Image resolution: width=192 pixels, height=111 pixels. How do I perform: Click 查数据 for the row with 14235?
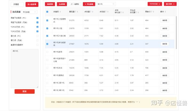165,68
